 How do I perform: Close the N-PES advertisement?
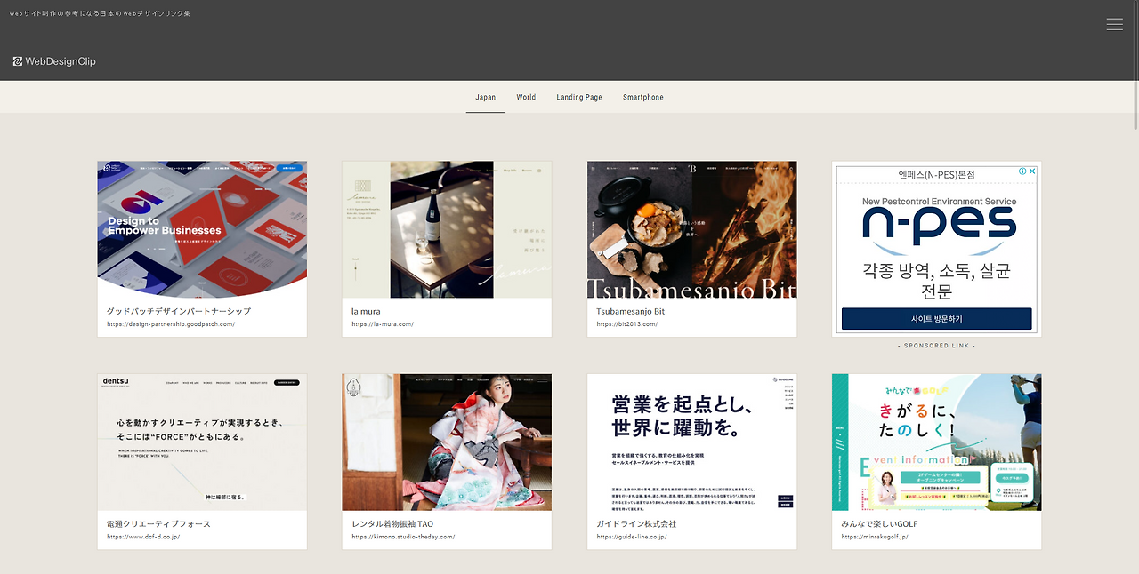pos(1032,171)
